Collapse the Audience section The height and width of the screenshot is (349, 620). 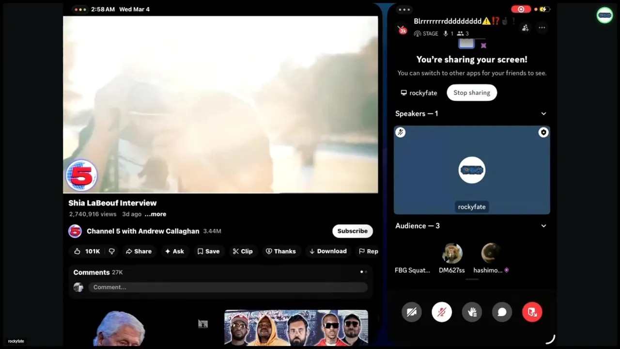(543, 226)
